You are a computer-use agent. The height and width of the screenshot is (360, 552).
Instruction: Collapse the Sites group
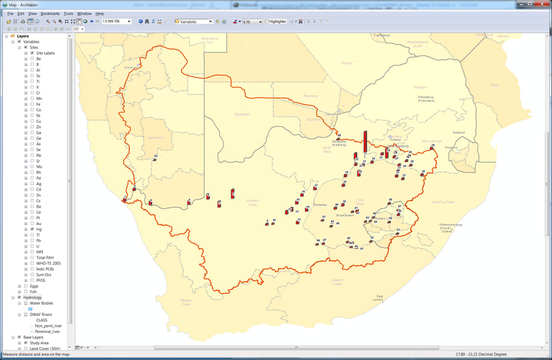19,47
